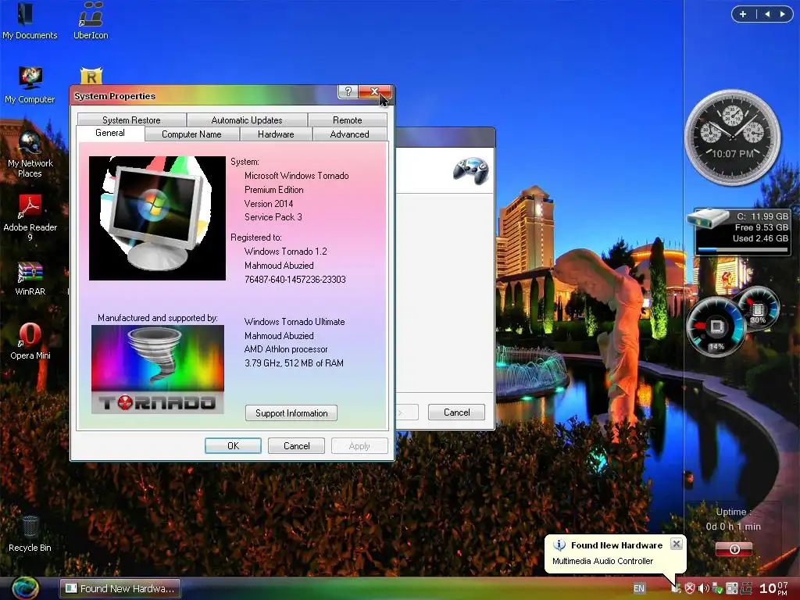
Task: Click the volume speaker tray icon
Action: [x=703, y=588]
